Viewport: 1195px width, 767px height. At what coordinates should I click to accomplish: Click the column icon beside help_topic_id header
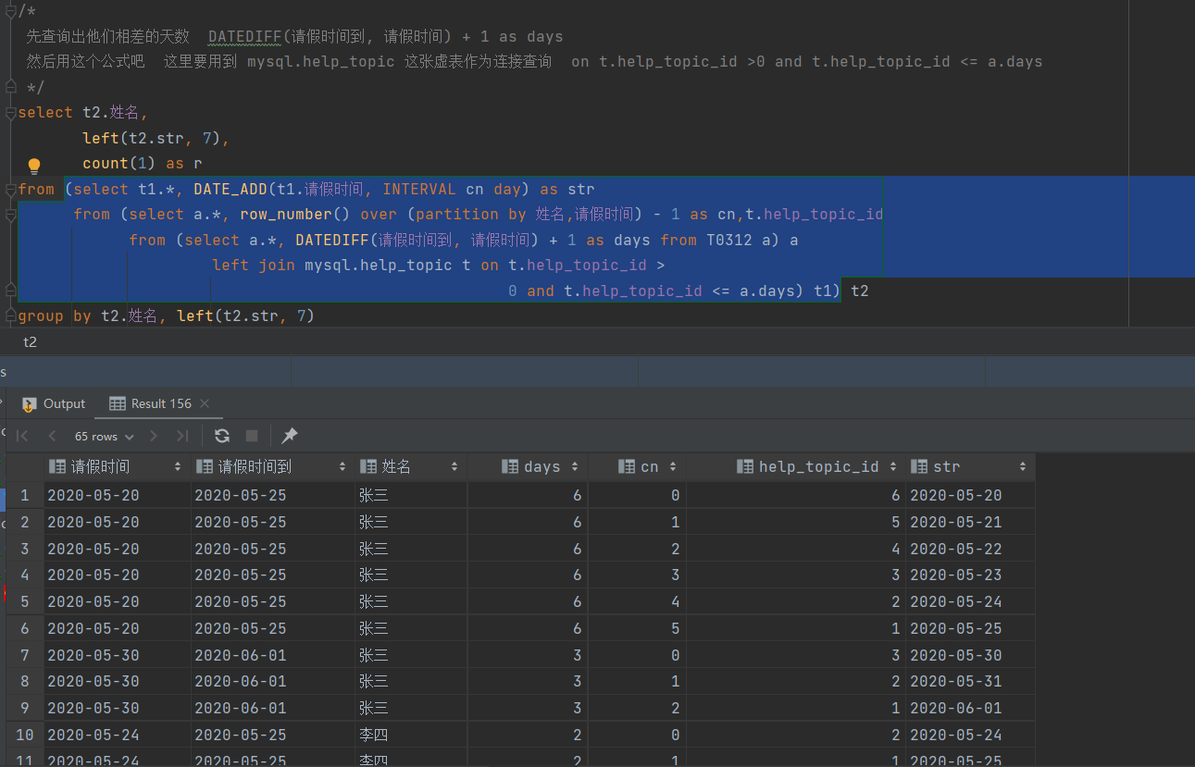click(x=745, y=467)
